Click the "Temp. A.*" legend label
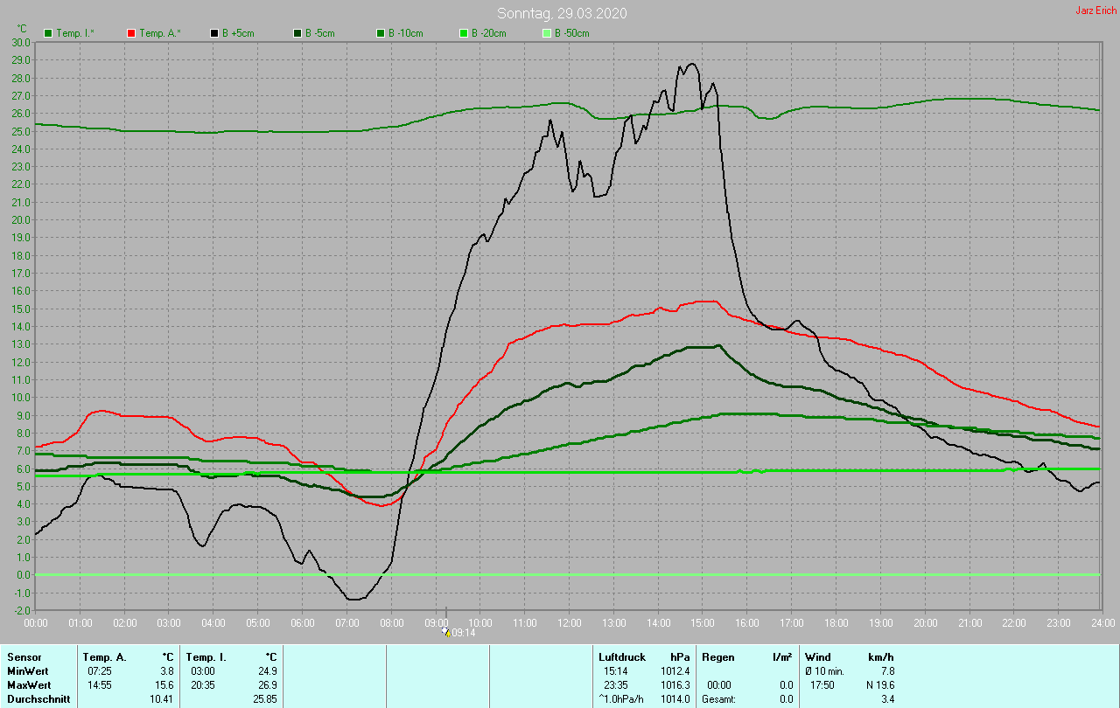The height and width of the screenshot is (708, 1120). point(160,33)
